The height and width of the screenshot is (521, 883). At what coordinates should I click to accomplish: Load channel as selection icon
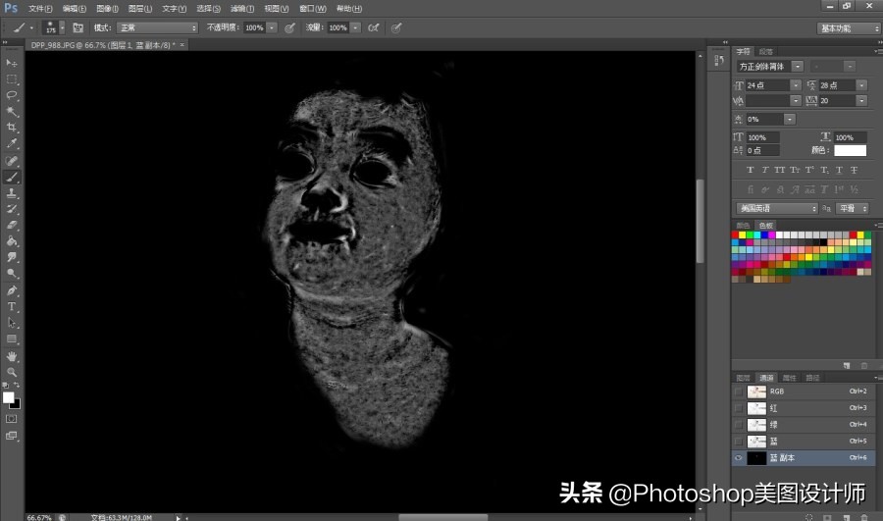[x=809, y=516]
